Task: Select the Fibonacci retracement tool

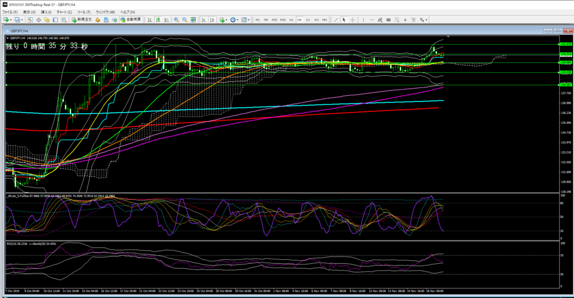Action: pos(397,20)
